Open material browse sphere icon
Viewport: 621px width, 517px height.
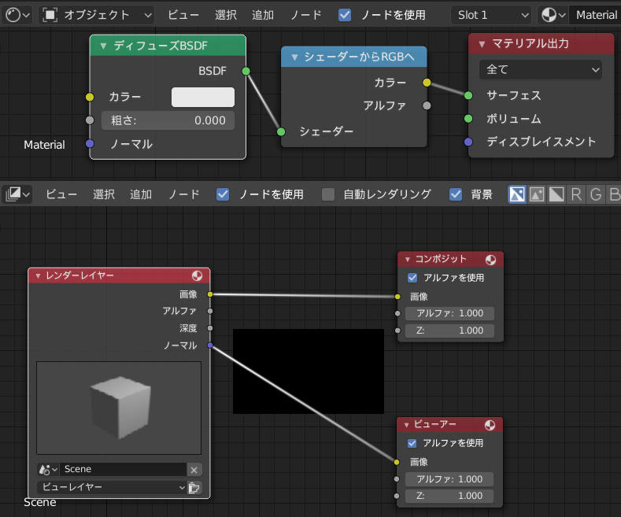click(x=553, y=15)
